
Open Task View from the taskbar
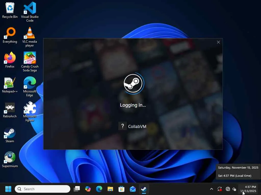coord(77,189)
